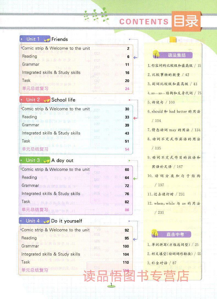This screenshot has width=217, height=299.
Task: Click page number 110 for Unit 4 Task
Action: tap(126, 263)
